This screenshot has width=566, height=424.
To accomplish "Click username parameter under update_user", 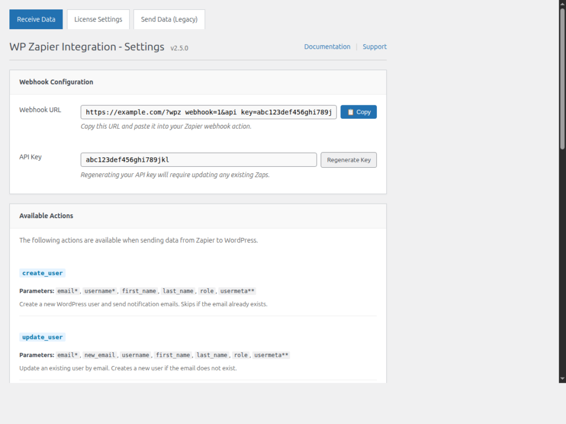I will coord(135,356).
